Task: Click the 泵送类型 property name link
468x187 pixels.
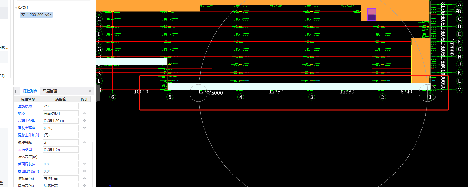Action: pos(25,150)
